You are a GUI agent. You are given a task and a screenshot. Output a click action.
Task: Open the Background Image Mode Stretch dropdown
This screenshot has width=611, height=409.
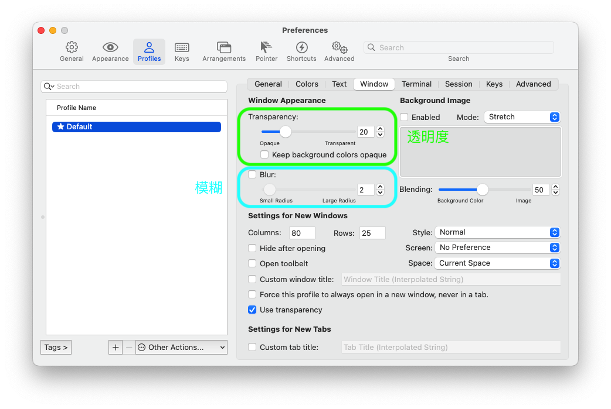(x=522, y=117)
